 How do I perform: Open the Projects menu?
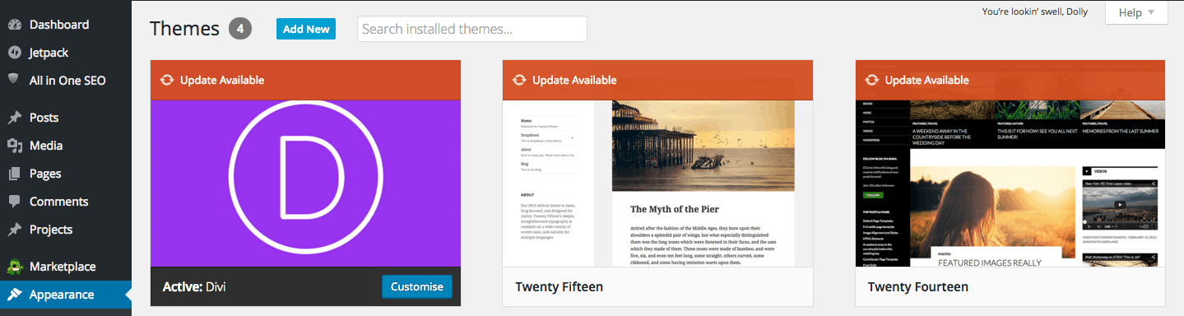click(x=66, y=230)
